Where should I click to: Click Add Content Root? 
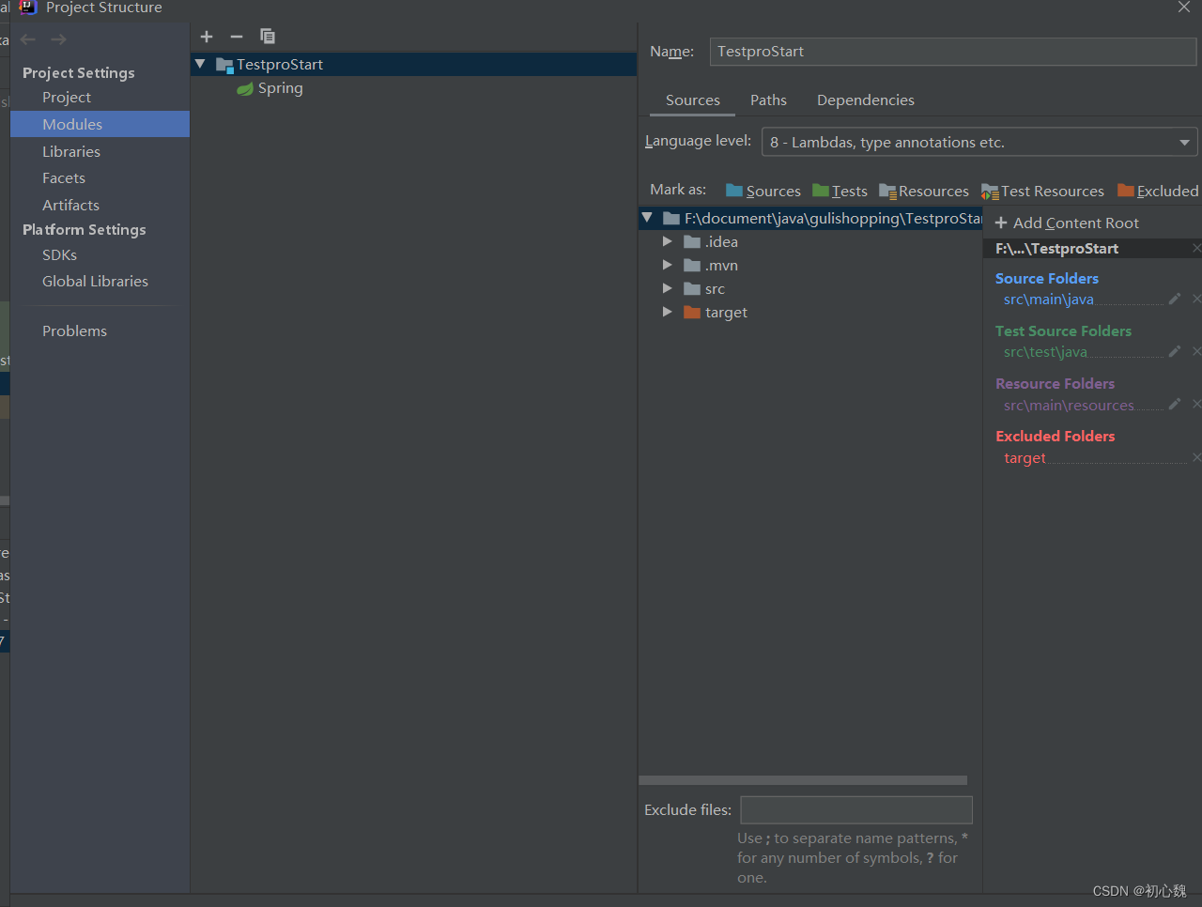1067,223
